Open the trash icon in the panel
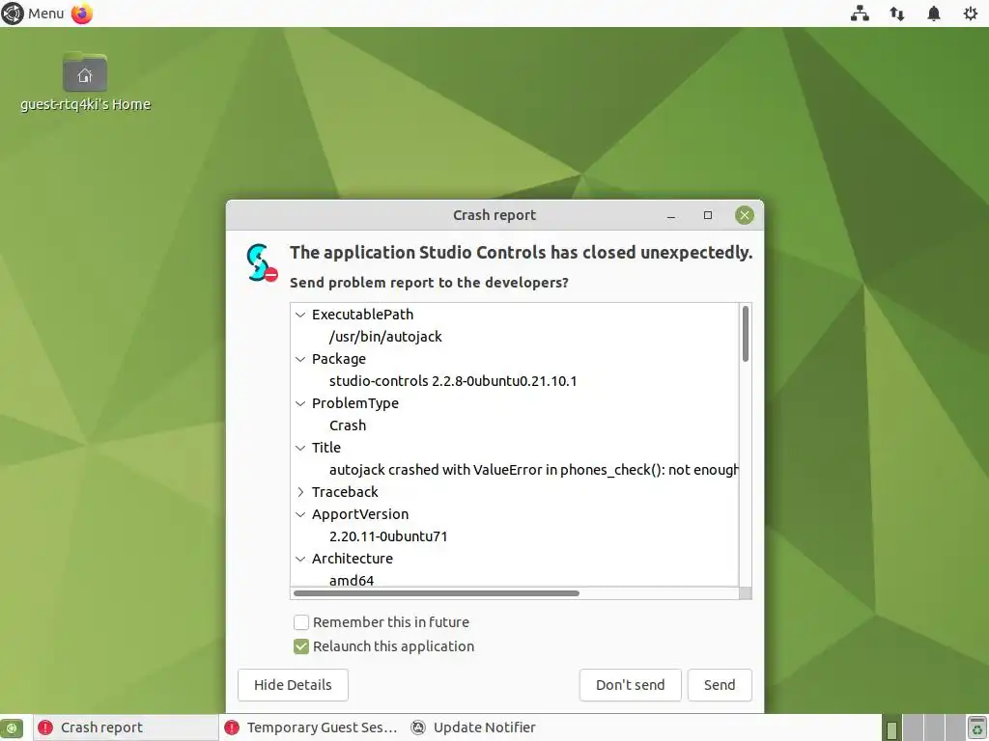Viewport: 989px width, 741px height. coord(977,727)
